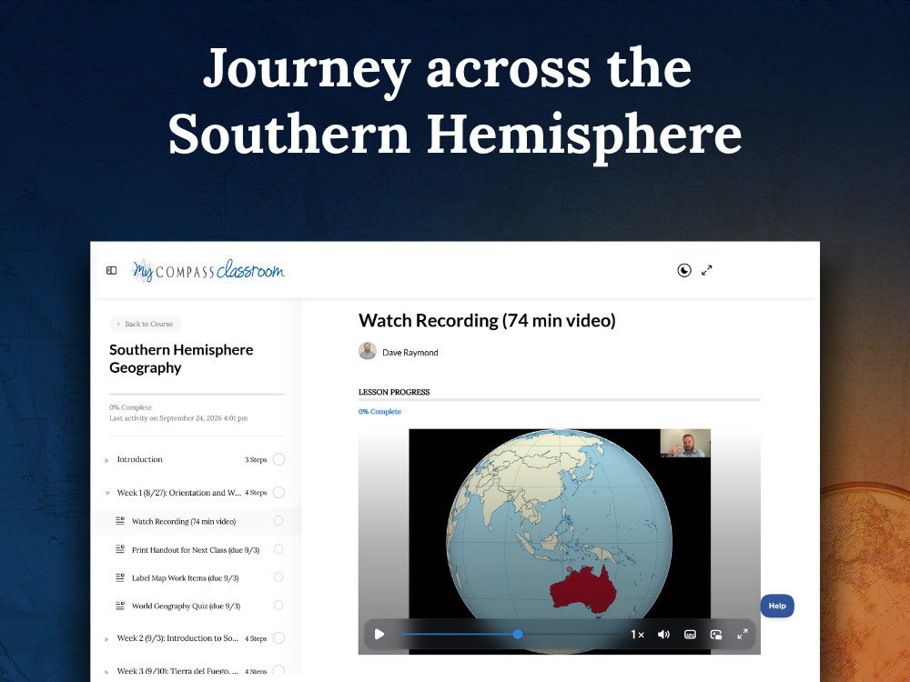The width and height of the screenshot is (910, 682).
Task: Toggle the sidebar panel icon
Action: [x=111, y=270]
